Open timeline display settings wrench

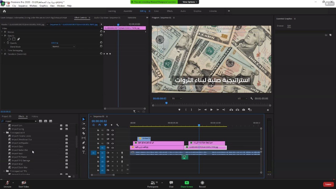click(117, 125)
